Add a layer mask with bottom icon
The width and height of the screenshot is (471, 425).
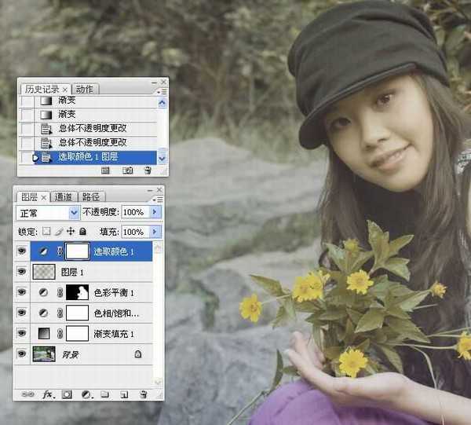66,394
